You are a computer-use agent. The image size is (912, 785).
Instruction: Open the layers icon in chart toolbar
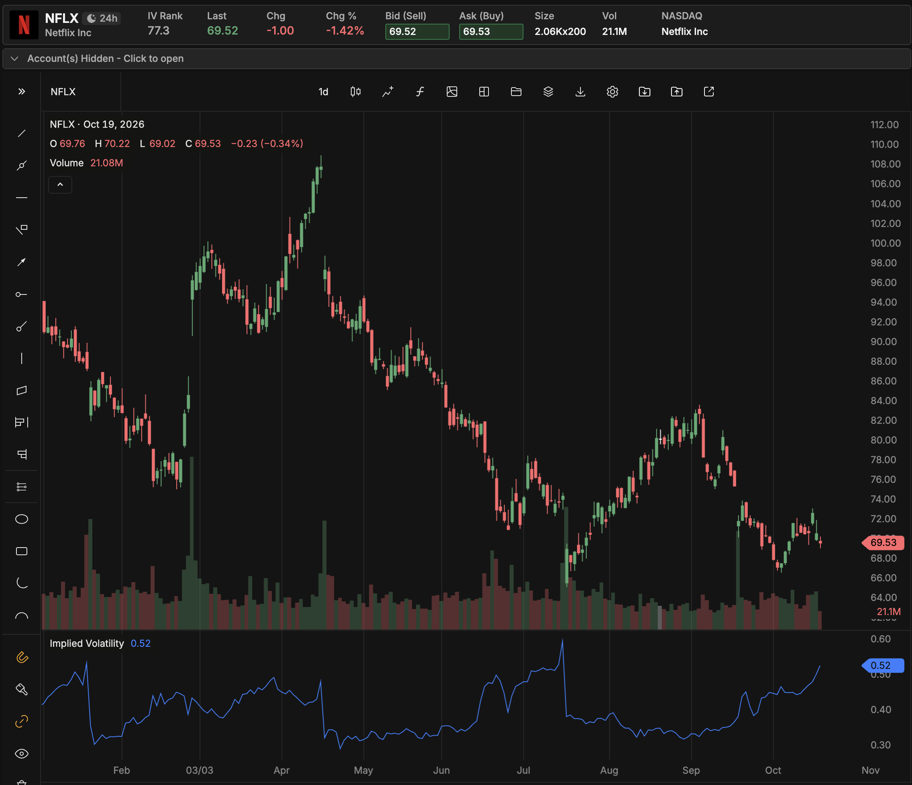click(548, 92)
